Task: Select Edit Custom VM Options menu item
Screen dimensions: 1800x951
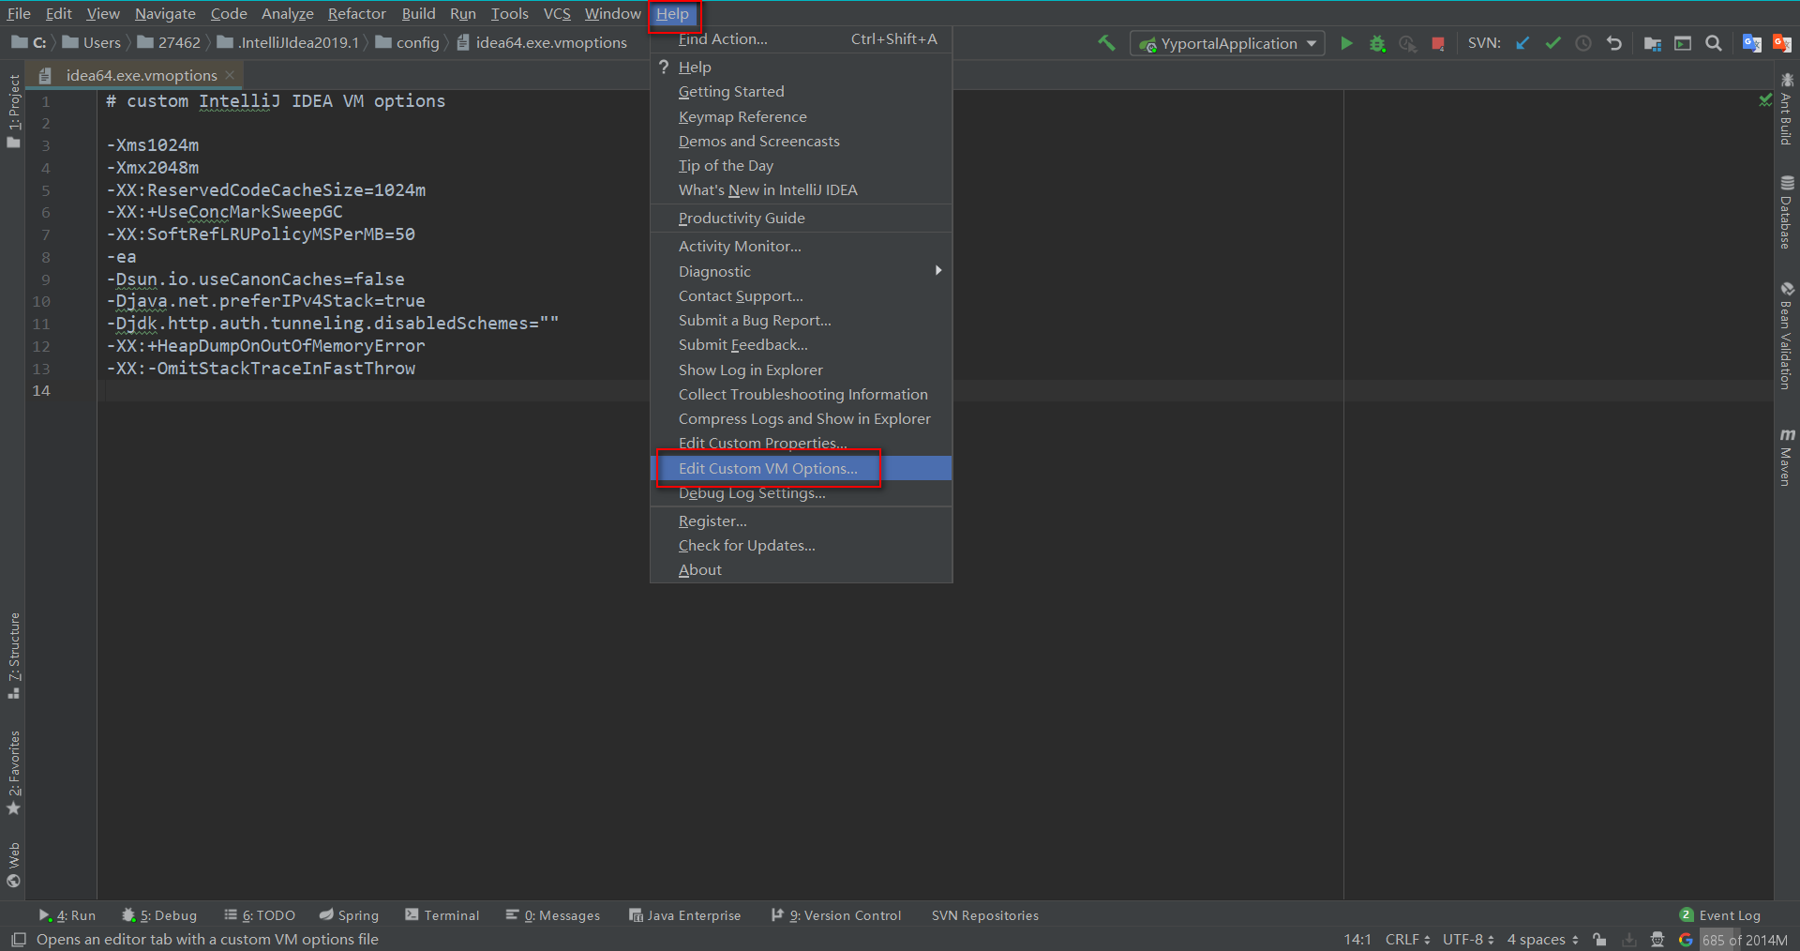Action: [x=802, y=468]
